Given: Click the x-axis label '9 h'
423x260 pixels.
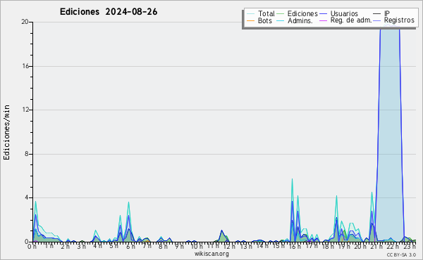Looking at the screenshot, I should (x=179, y=246).
